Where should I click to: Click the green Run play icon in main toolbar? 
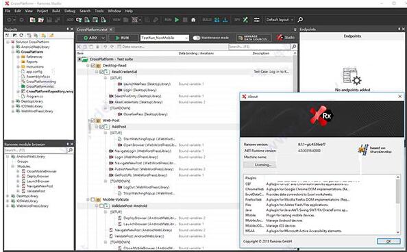coord(177,20)
